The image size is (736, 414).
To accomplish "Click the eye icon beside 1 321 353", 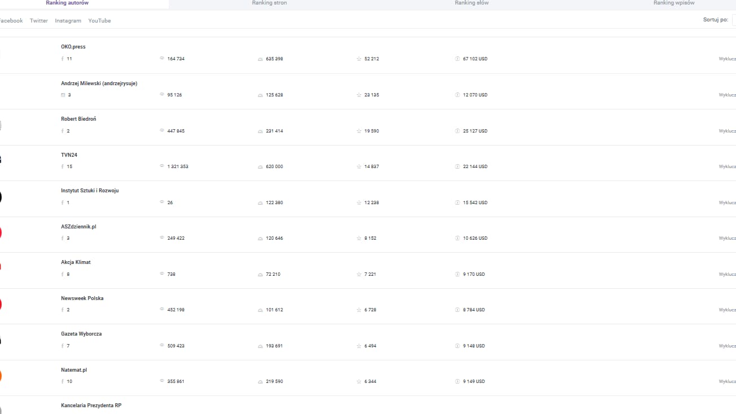I will (162, 166).
